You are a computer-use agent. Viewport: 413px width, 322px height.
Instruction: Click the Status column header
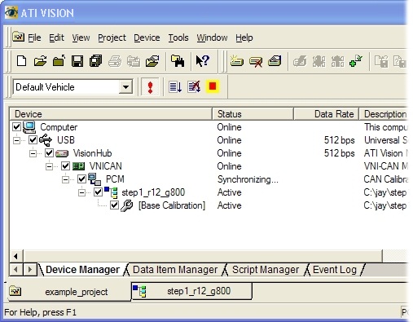(253, 114)
